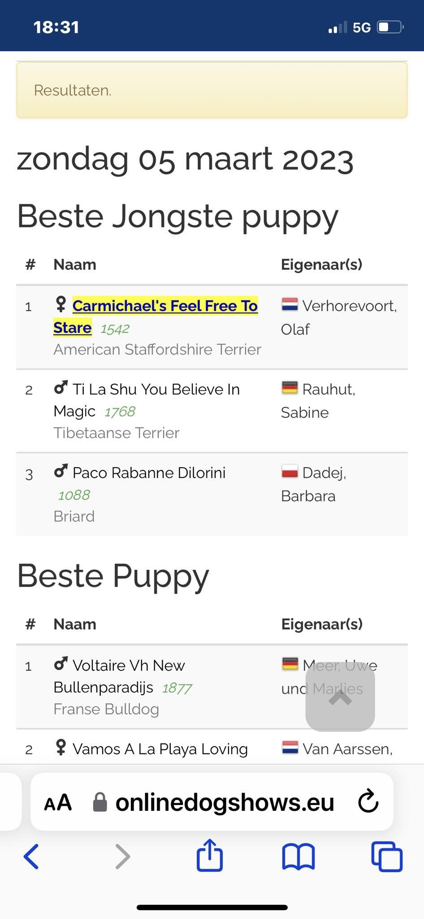Tap the scroll-to-top chevron button

tap(340, 697)
